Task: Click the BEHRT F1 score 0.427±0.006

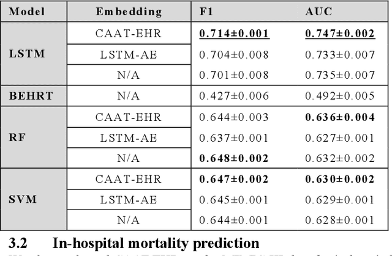Action: [x=233, y=96]
